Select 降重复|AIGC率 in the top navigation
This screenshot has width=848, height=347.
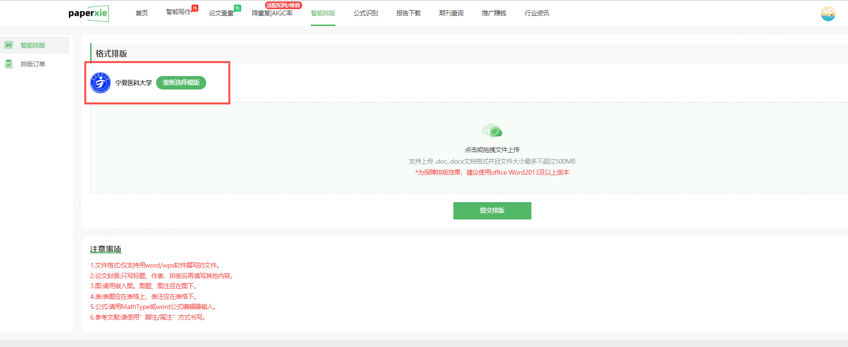tap(272, 13)
